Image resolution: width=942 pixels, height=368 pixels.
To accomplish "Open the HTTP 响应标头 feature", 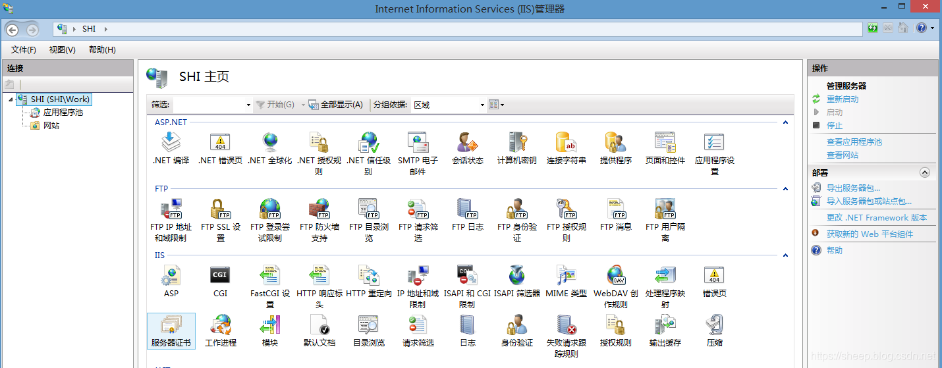I will [x=319, y=286].
